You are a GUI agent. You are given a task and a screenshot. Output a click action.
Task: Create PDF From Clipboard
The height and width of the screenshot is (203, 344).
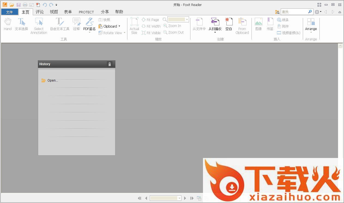(x=242, y=26)
